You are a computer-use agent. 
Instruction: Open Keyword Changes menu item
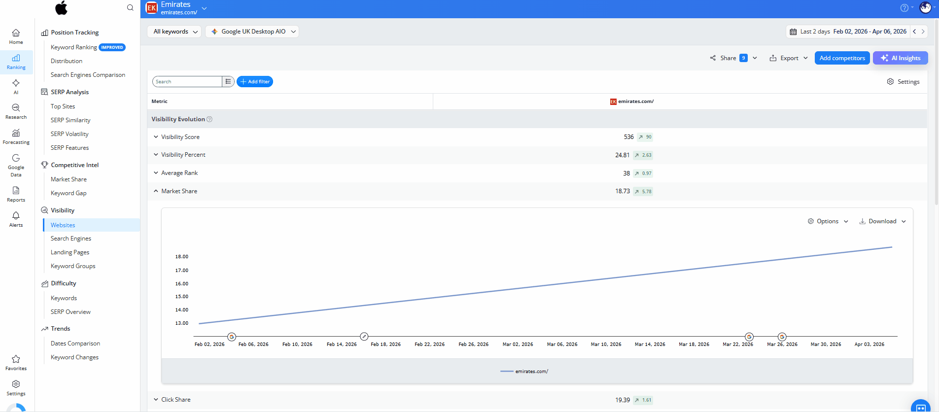point(74,357)
